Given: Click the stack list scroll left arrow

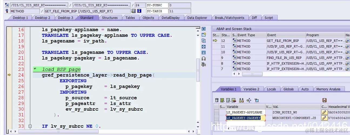Looking at the screenshot, I should click(x=234, y=74).
